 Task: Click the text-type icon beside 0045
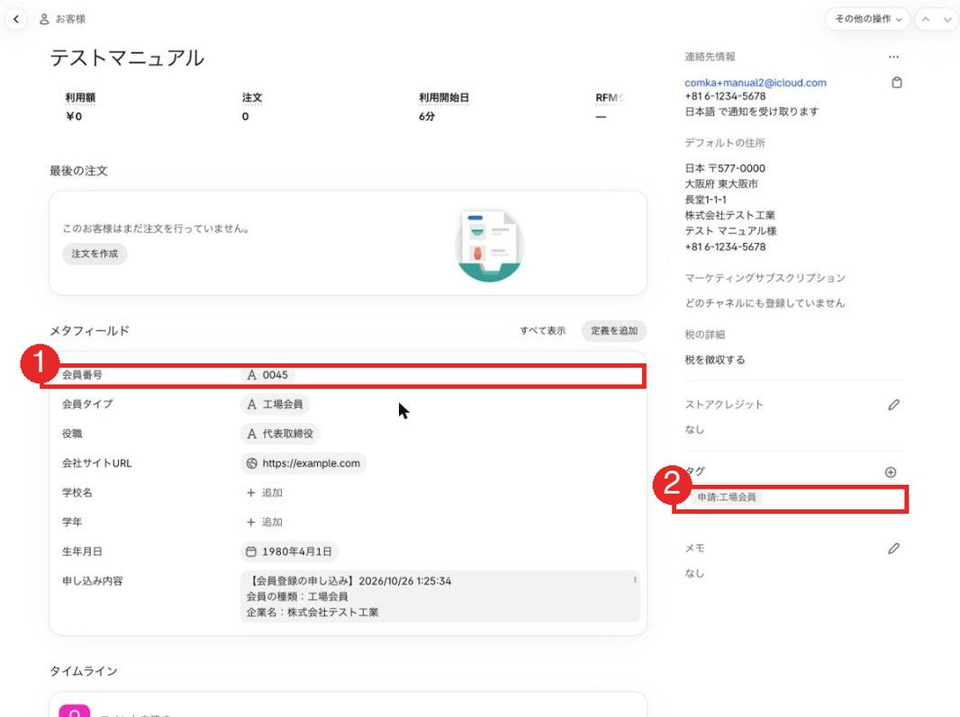(x=251, y=375)
